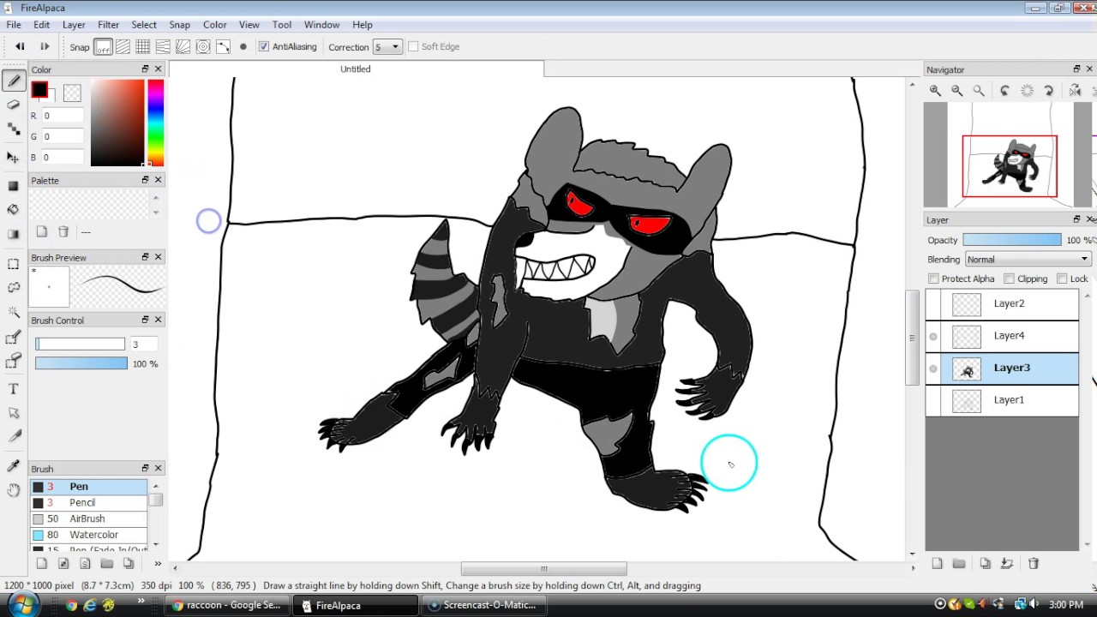Select the Pencil brush
The width and height of the screenshot is (1097, 617).
click(89, 503)
